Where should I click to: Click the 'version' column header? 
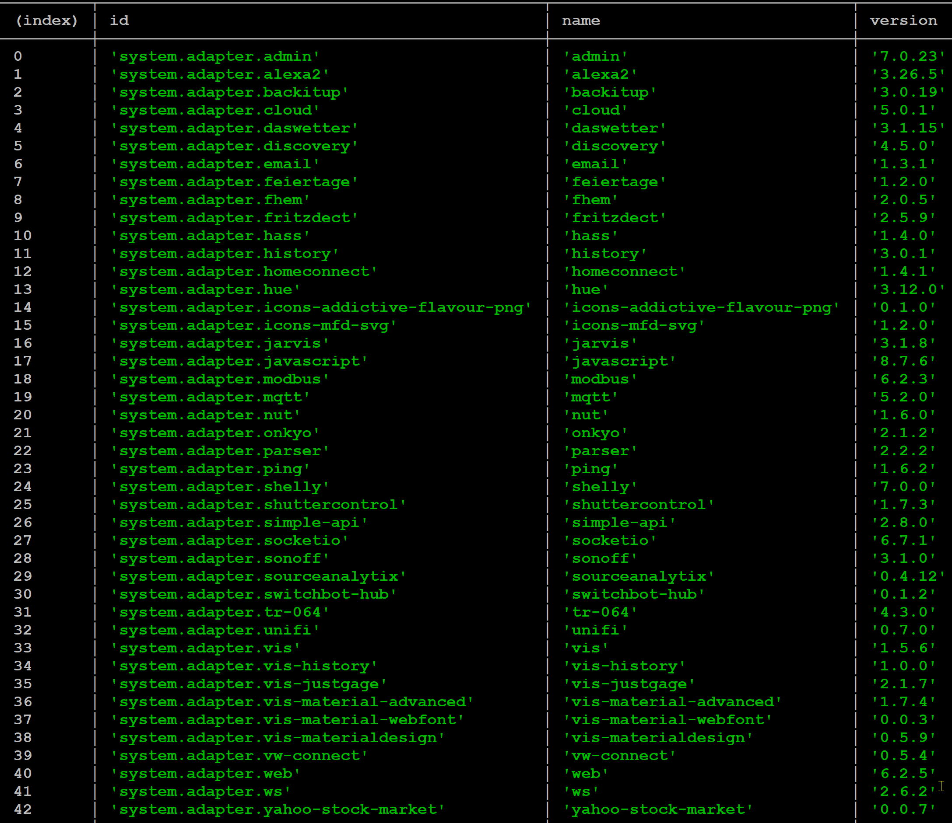tap(903, 21)
